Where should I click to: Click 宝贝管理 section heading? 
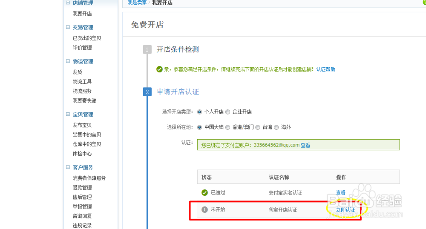tap(83, 114)
